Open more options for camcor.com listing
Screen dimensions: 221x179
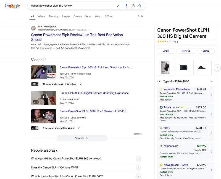click(212, 152)
